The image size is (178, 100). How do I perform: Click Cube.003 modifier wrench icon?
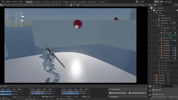point(173,41)
